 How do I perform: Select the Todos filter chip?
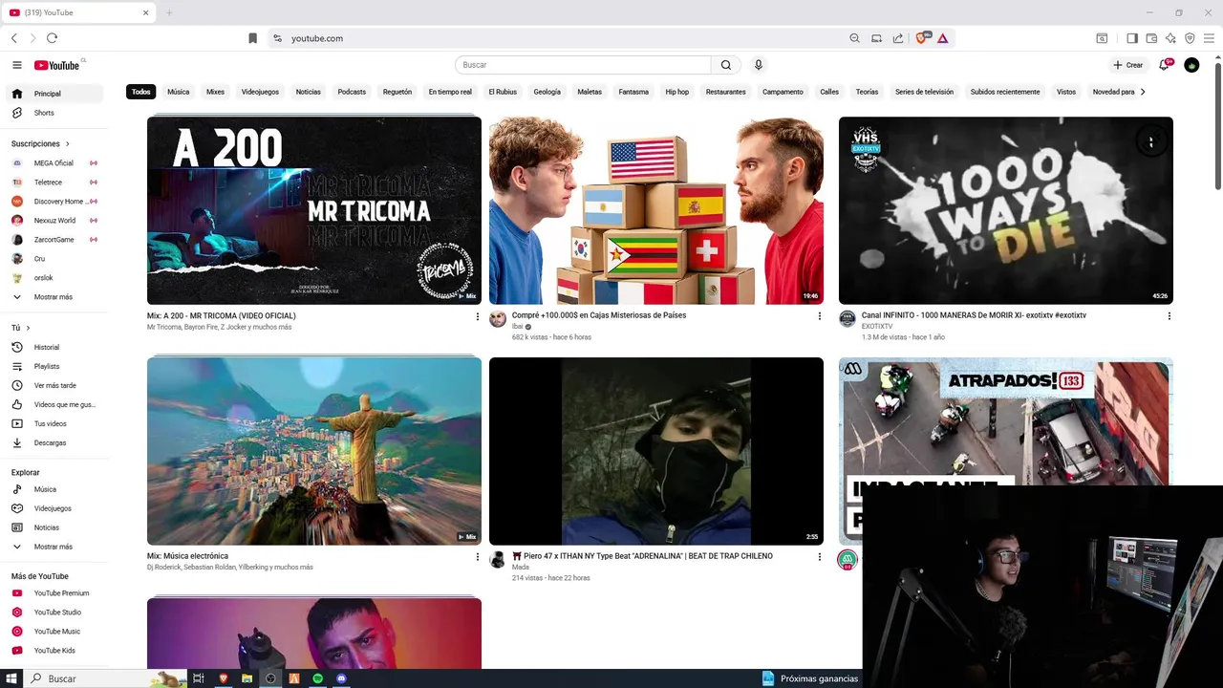pyautogui.click(x=141, y=92)
